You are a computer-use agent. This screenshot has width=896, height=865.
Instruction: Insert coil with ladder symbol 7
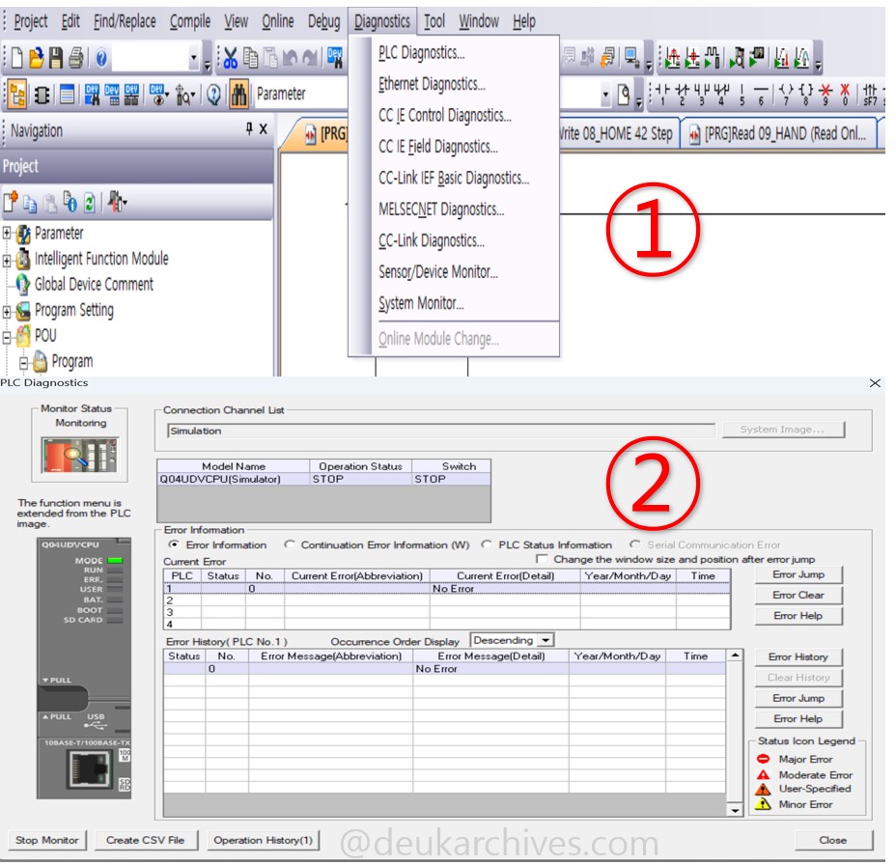786,95
